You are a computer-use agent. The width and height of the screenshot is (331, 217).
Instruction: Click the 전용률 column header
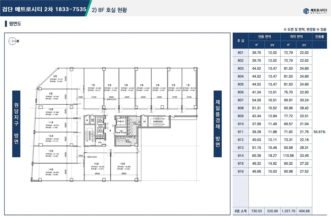319,37
